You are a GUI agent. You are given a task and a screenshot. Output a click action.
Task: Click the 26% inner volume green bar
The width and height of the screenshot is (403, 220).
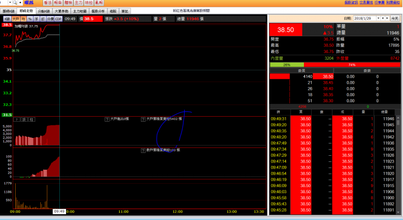coord(287,65)
